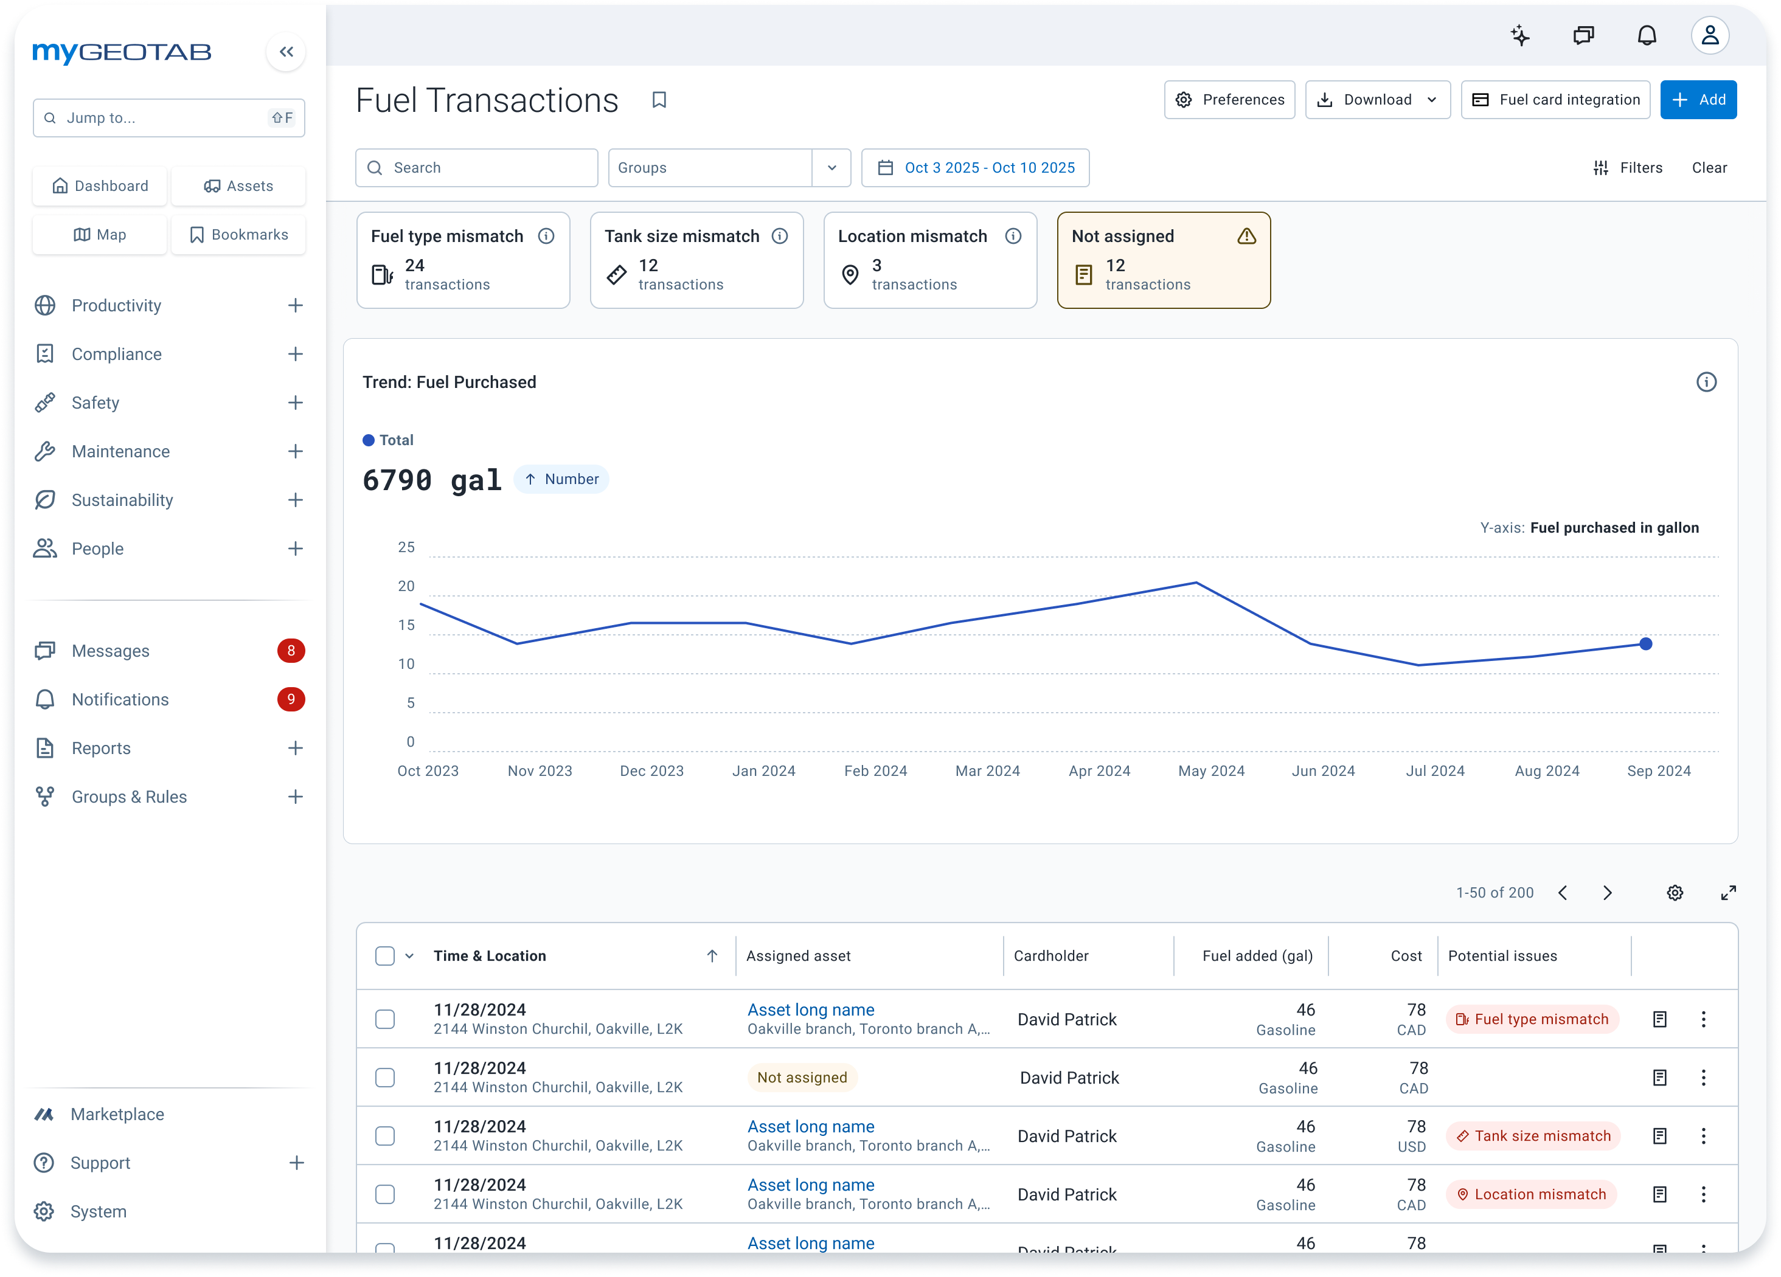The image size is (1781, 1277).
Task: Open Notifications in the sidebar
Action: point(169,699)
